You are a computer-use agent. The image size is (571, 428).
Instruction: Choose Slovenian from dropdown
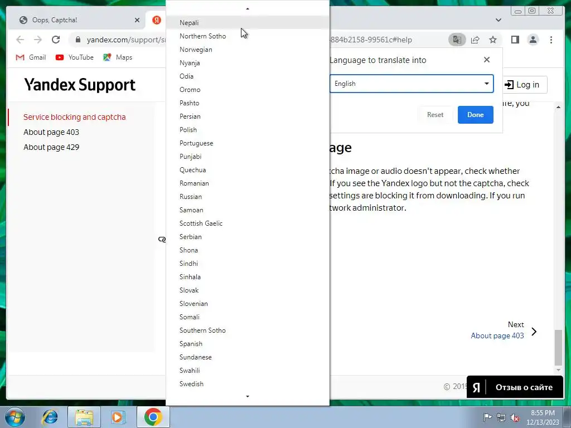click(248, 304)
